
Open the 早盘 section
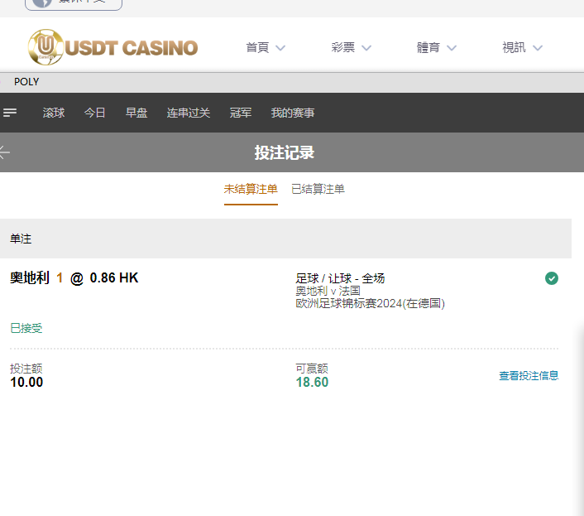136,113
